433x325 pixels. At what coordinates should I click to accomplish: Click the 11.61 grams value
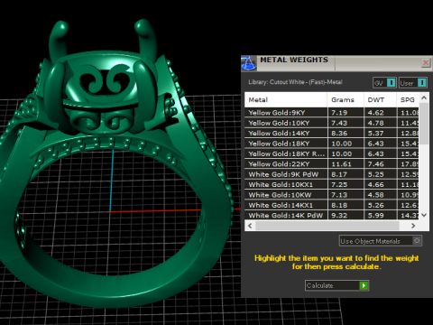click(x=341, y=164)
